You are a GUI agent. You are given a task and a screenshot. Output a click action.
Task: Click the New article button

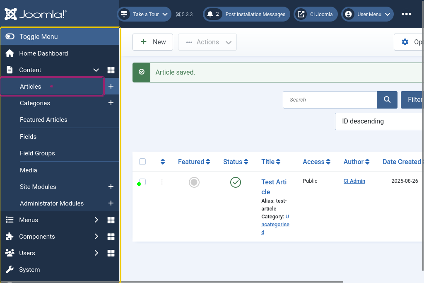tap(153, 42)
